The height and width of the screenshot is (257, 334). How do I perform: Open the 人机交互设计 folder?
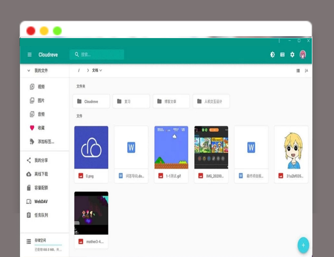211,101
